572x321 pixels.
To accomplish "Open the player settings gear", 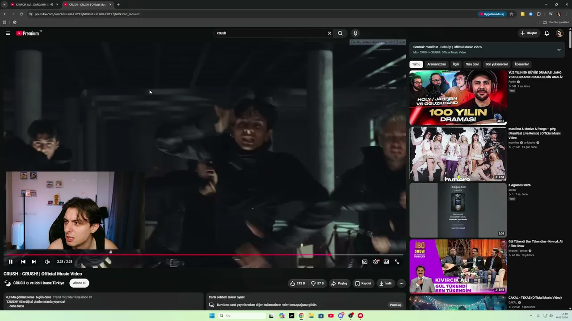I will 375,262.
